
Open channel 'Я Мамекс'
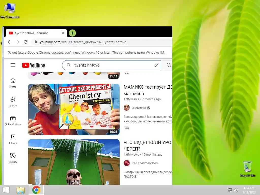point(139,108)
